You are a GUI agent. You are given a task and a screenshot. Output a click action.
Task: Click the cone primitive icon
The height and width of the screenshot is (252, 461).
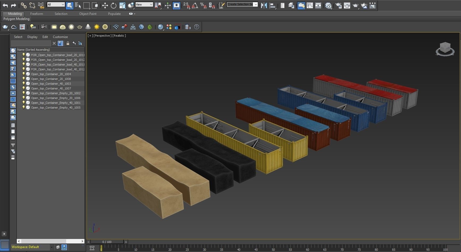click(88, 27)
